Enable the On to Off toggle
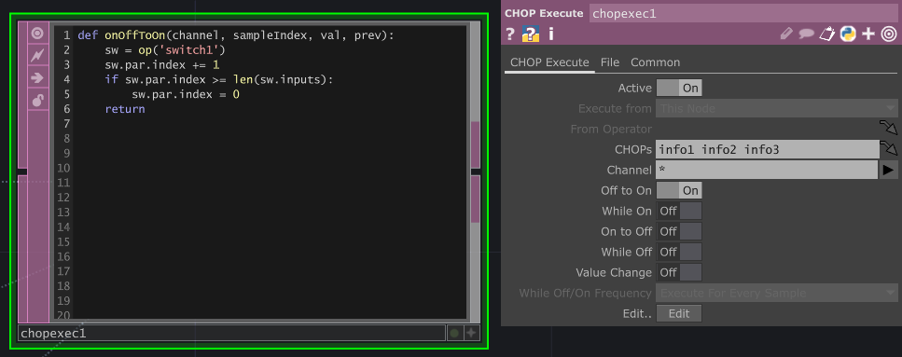Screen dimensions: 902x357 pos(679,231)
